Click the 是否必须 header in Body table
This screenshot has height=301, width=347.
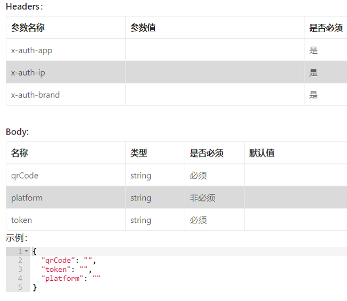206,153
